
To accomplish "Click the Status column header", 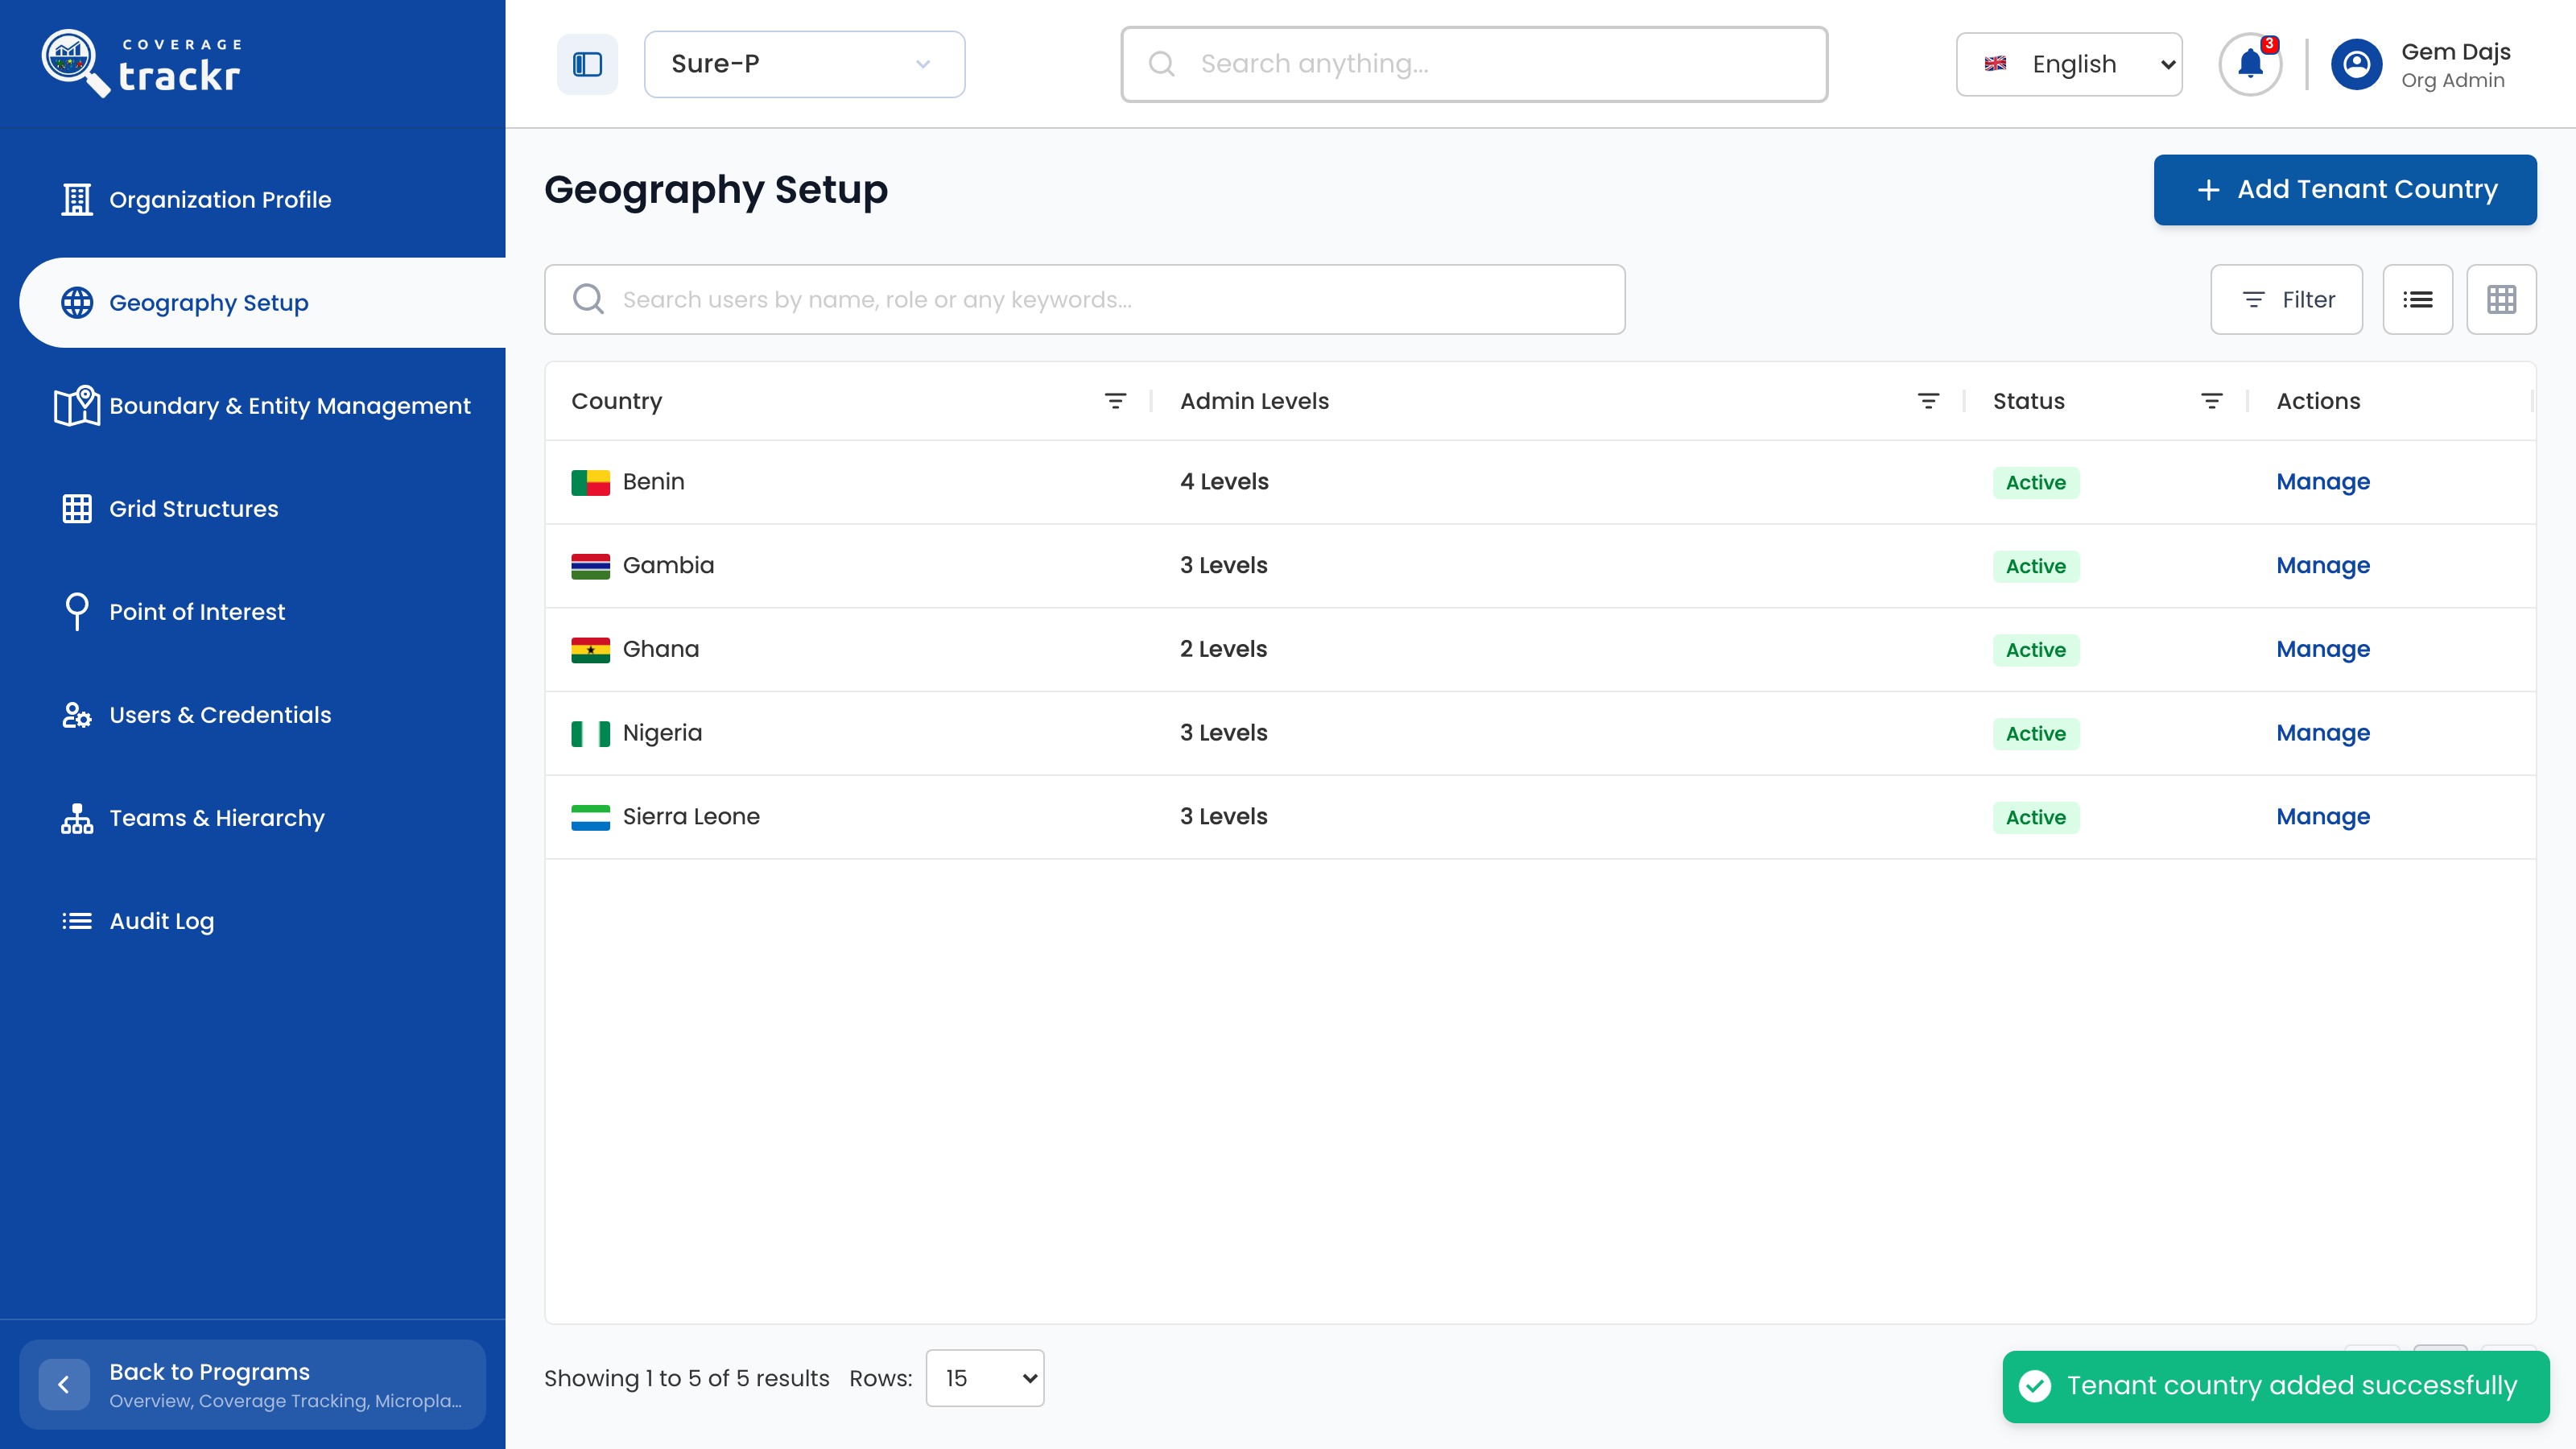I will coord(2028,401).
